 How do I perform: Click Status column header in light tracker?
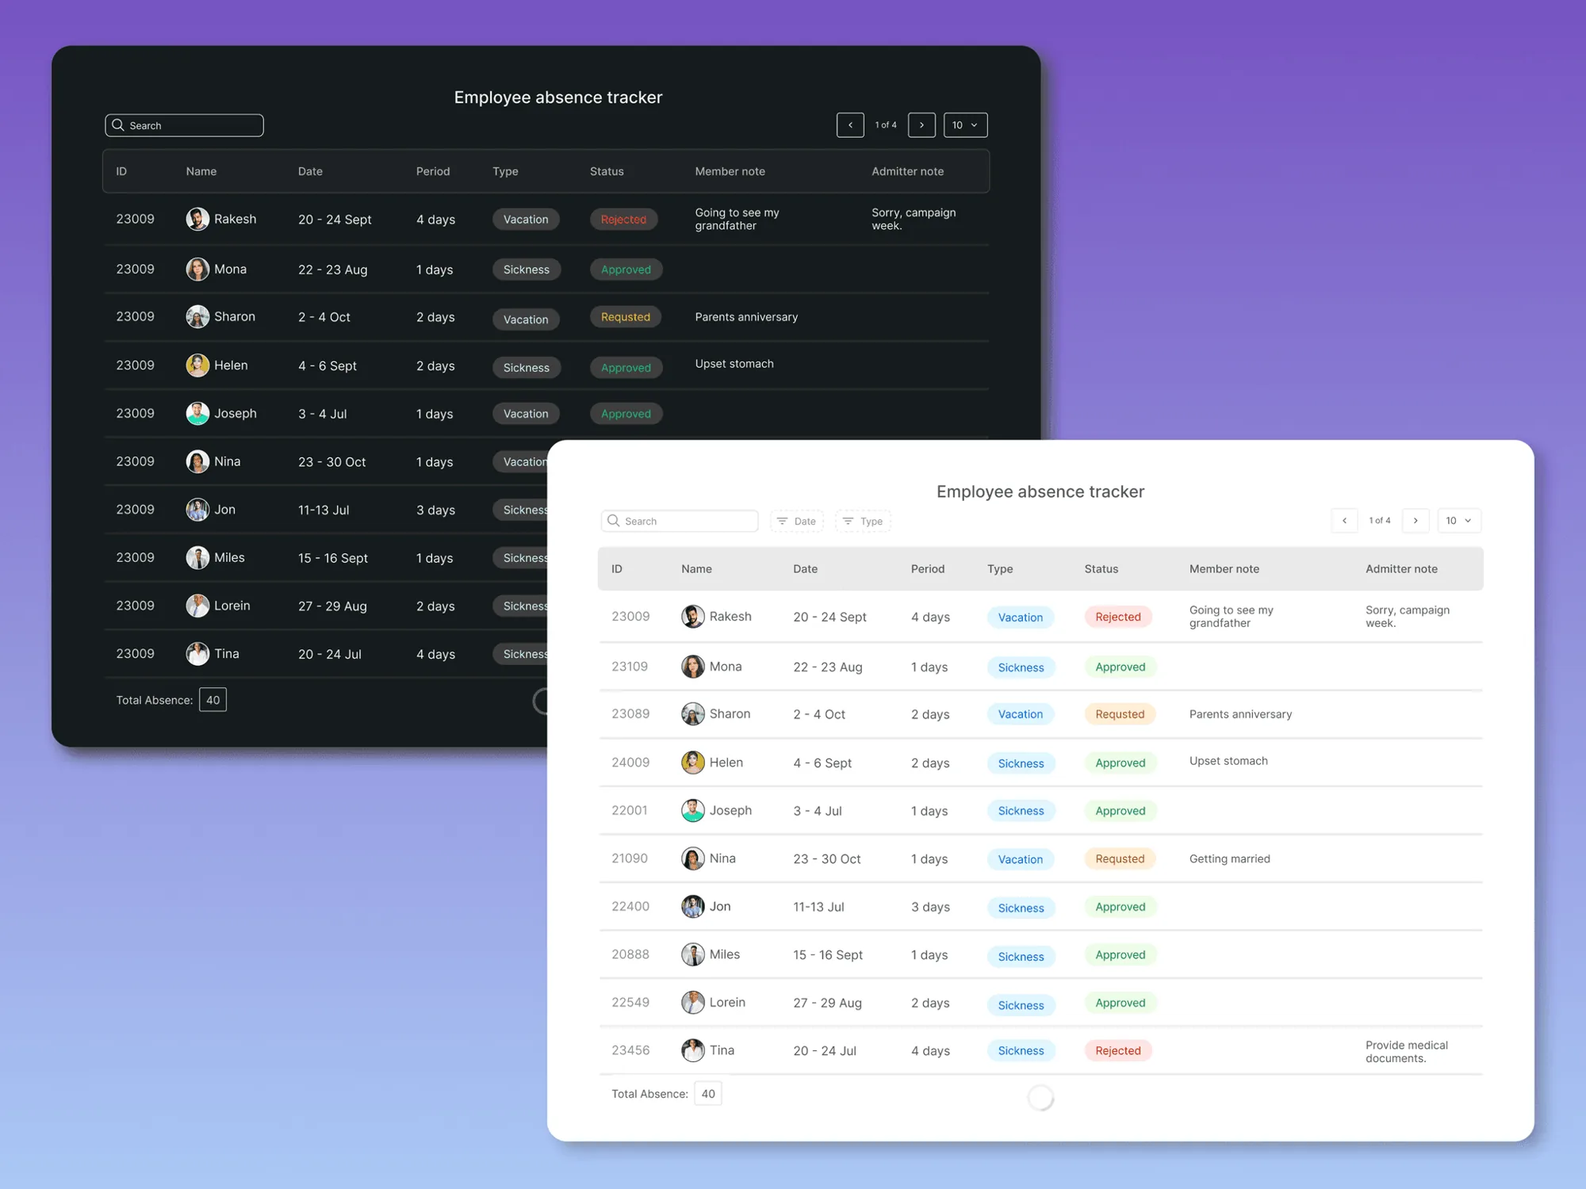[x=1101, y=569]
